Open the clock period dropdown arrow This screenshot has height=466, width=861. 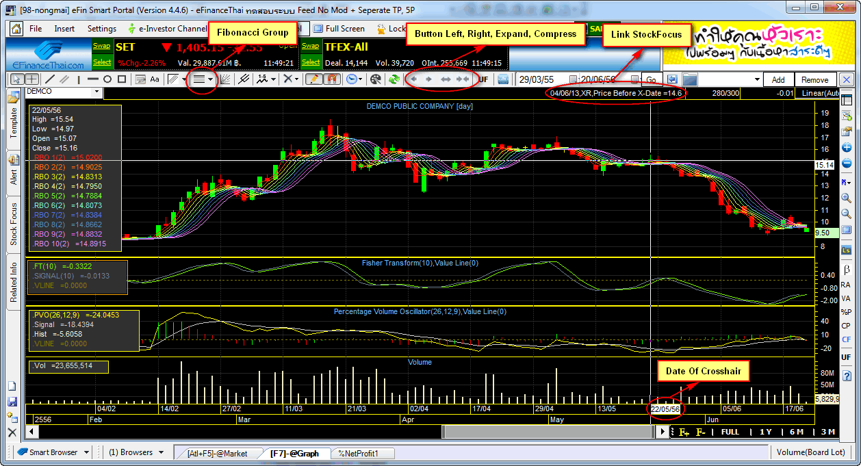point(360,79)
